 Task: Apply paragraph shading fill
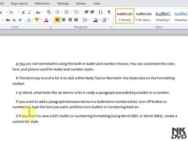(96, 20)
